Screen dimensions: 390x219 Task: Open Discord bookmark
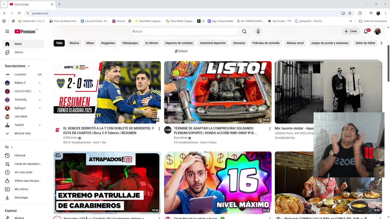coord(118,21)
